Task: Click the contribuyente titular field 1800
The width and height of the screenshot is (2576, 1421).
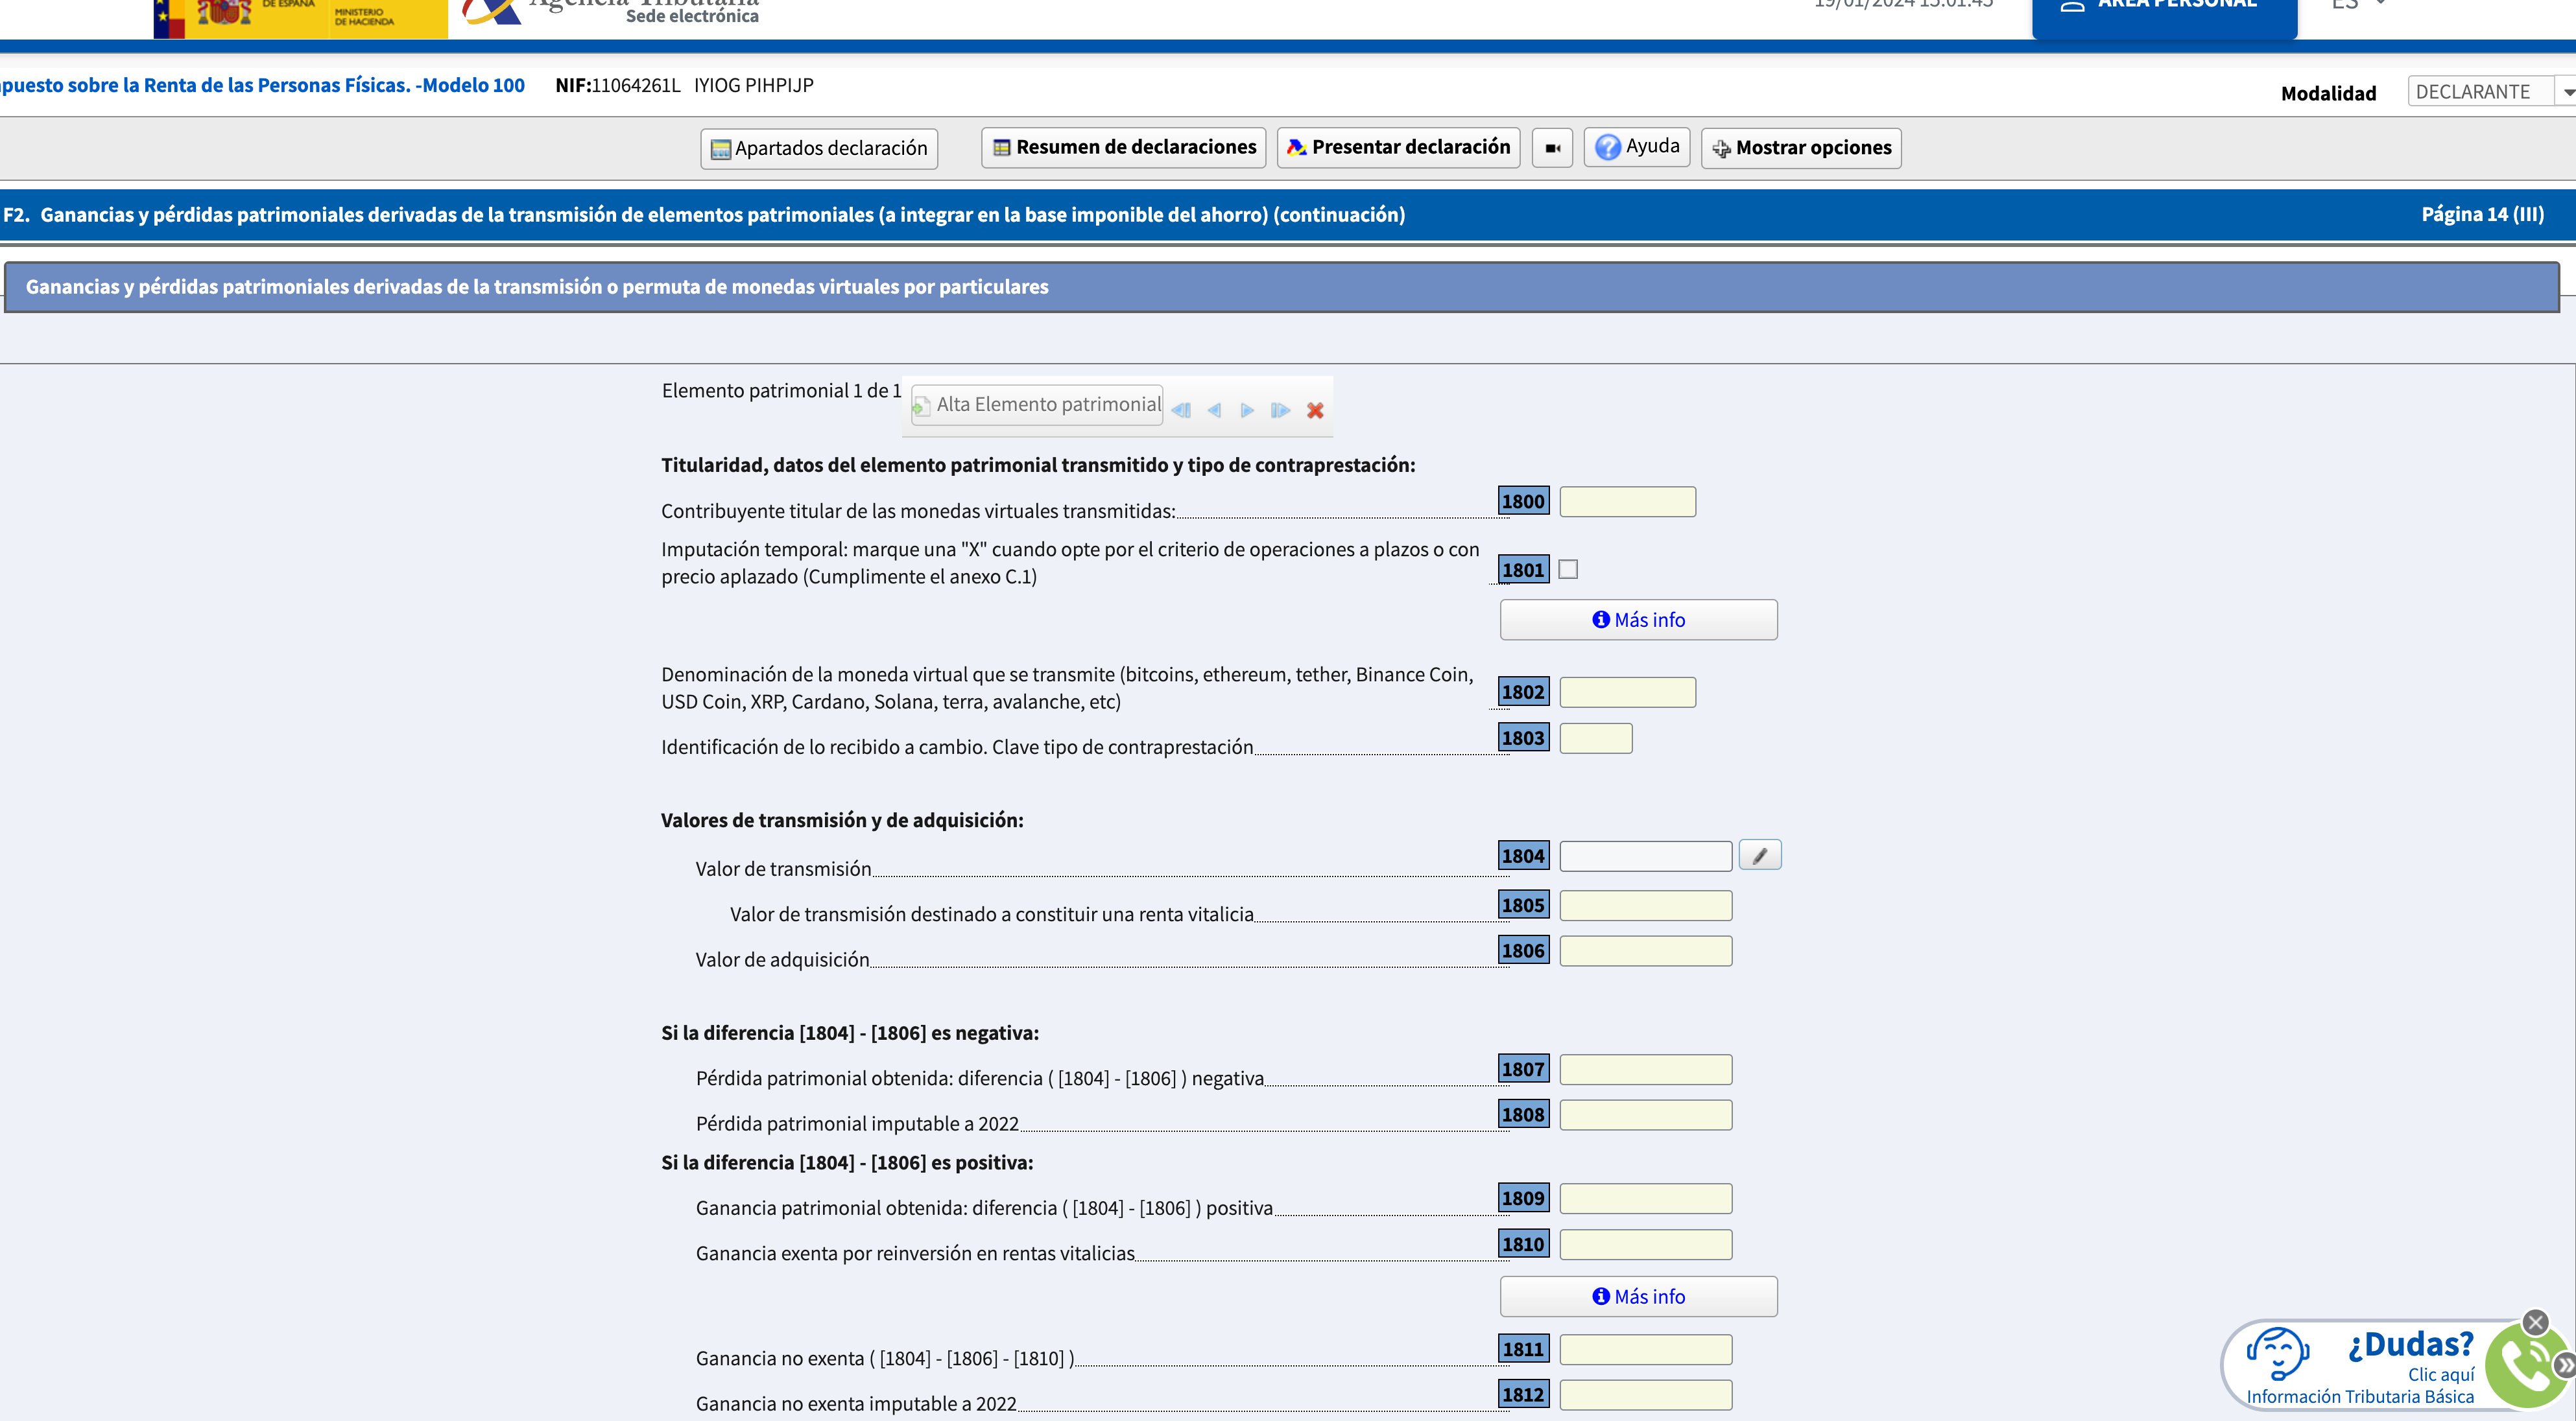Action: tap(1627, 502)
